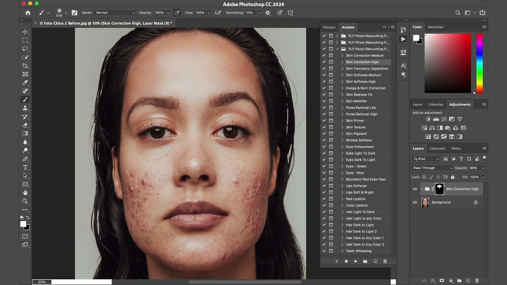Select the Zoom tool

coord(25,201)
